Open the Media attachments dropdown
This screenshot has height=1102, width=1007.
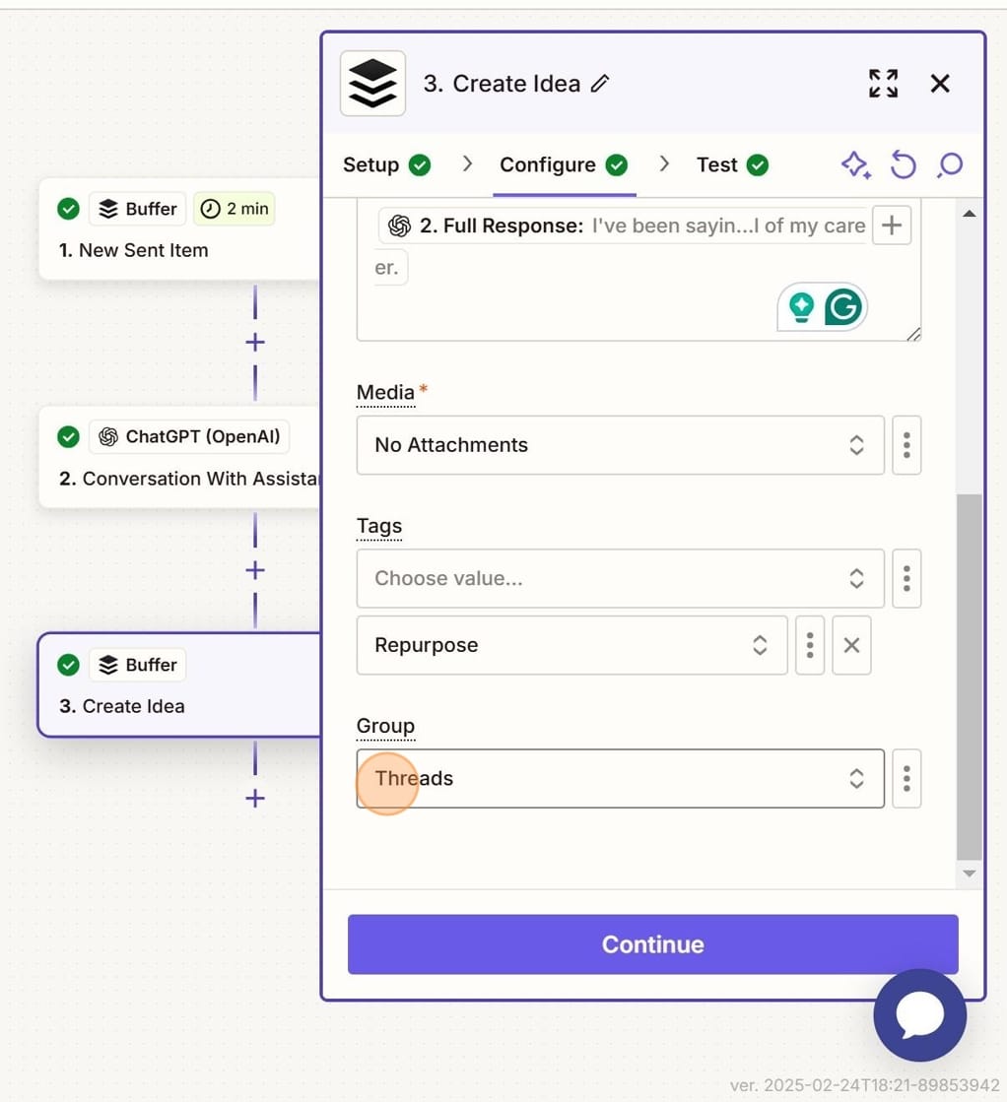coord(619,445)
